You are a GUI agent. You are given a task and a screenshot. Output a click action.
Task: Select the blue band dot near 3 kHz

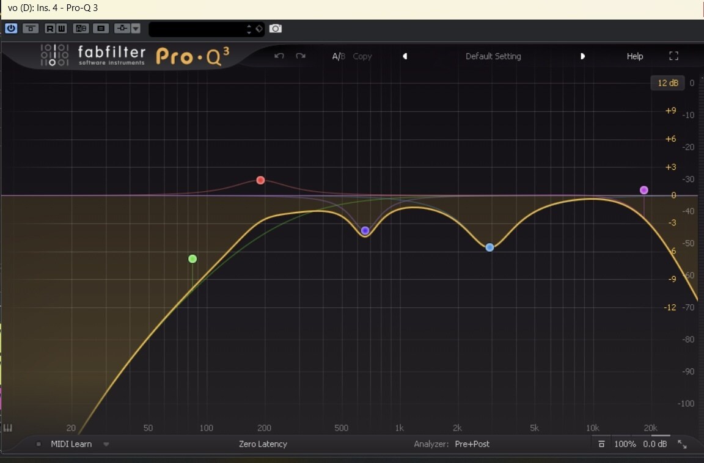[490, 247]
